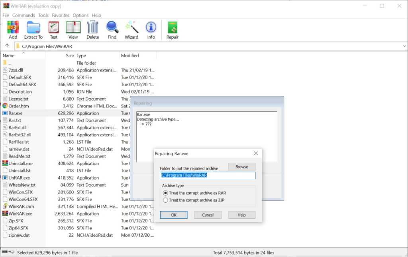Sort by the Type column header

(x=97, y=55)
